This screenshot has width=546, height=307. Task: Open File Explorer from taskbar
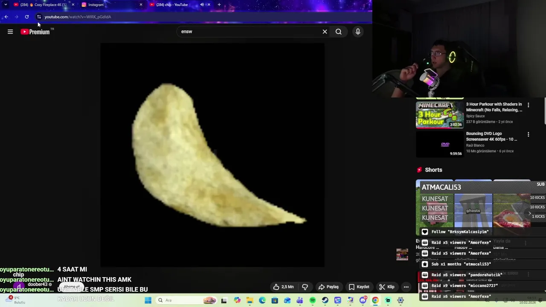250,300
